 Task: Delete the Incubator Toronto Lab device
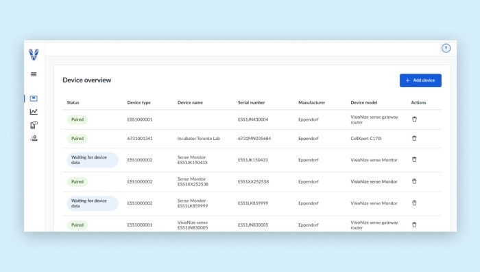[414, 138]
